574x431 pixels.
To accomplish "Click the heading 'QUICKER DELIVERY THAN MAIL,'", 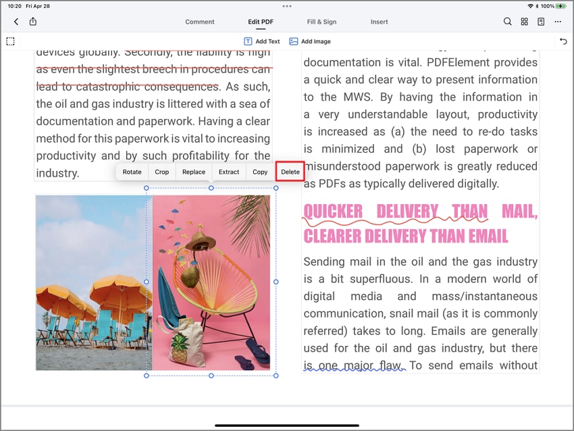I will 421,211.
